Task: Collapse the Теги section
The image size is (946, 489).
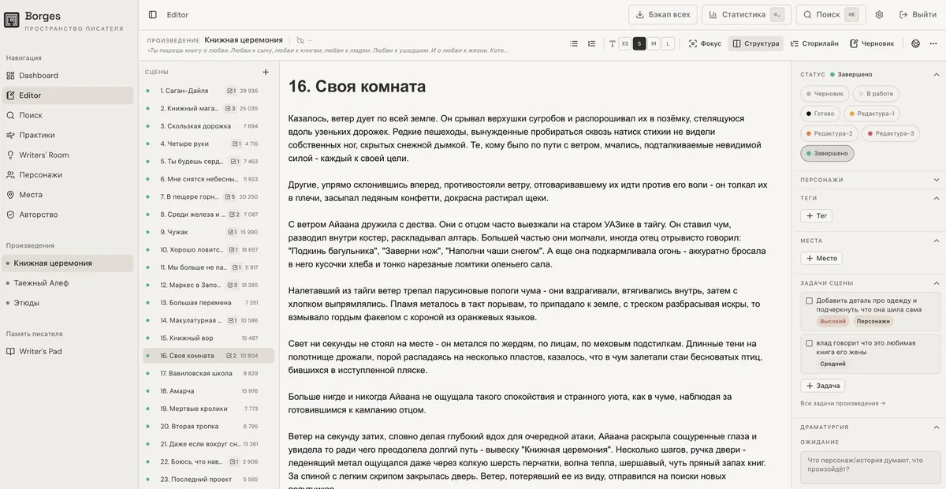Action: [x=937, y=198]
